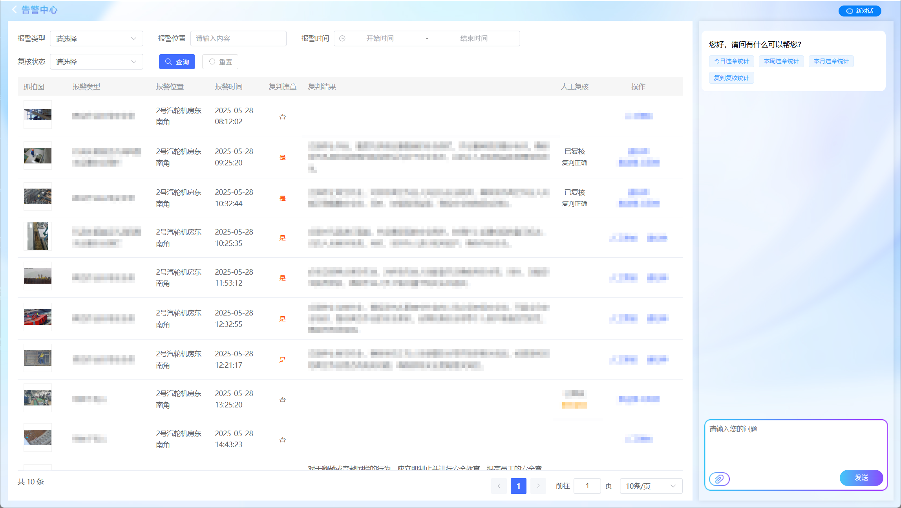Pick the 复判复核统计 quick prompt

(731, 78)
